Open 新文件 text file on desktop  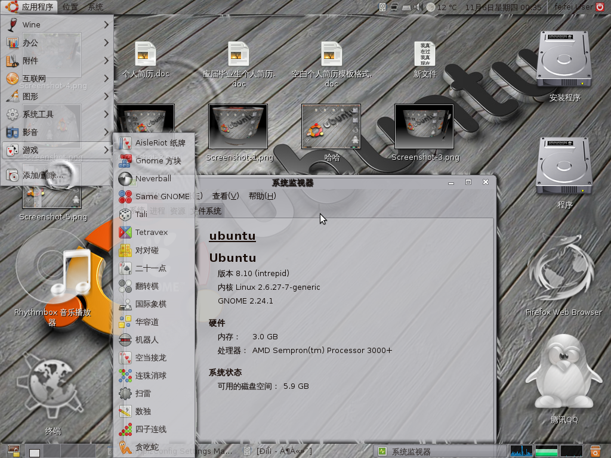coord(425,60)
